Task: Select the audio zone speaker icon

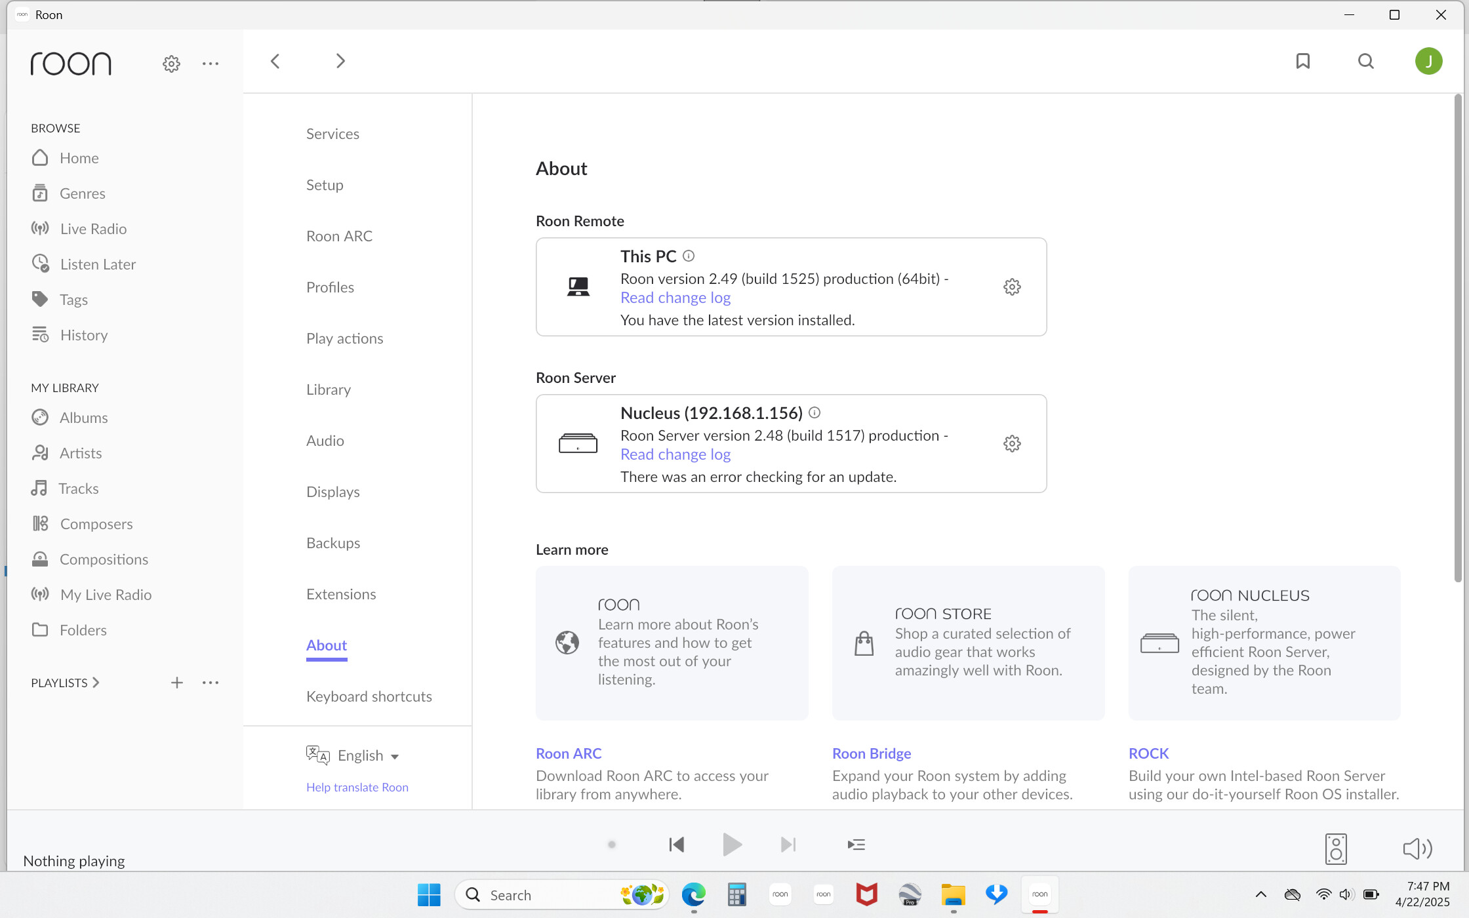Action: tap(1336, 848)
